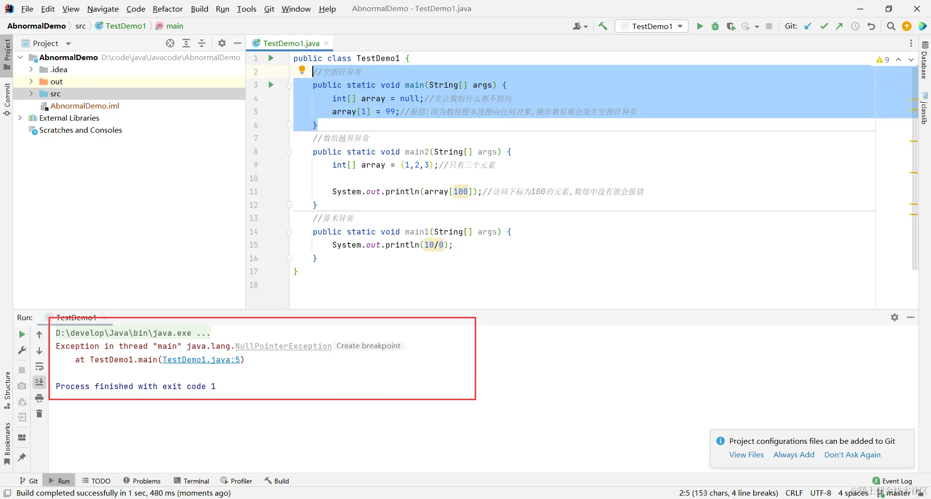This screenshot has height=499, width=931.
Task: Toggle the Bookmarks tool window
Action: [x=7, y=443]
